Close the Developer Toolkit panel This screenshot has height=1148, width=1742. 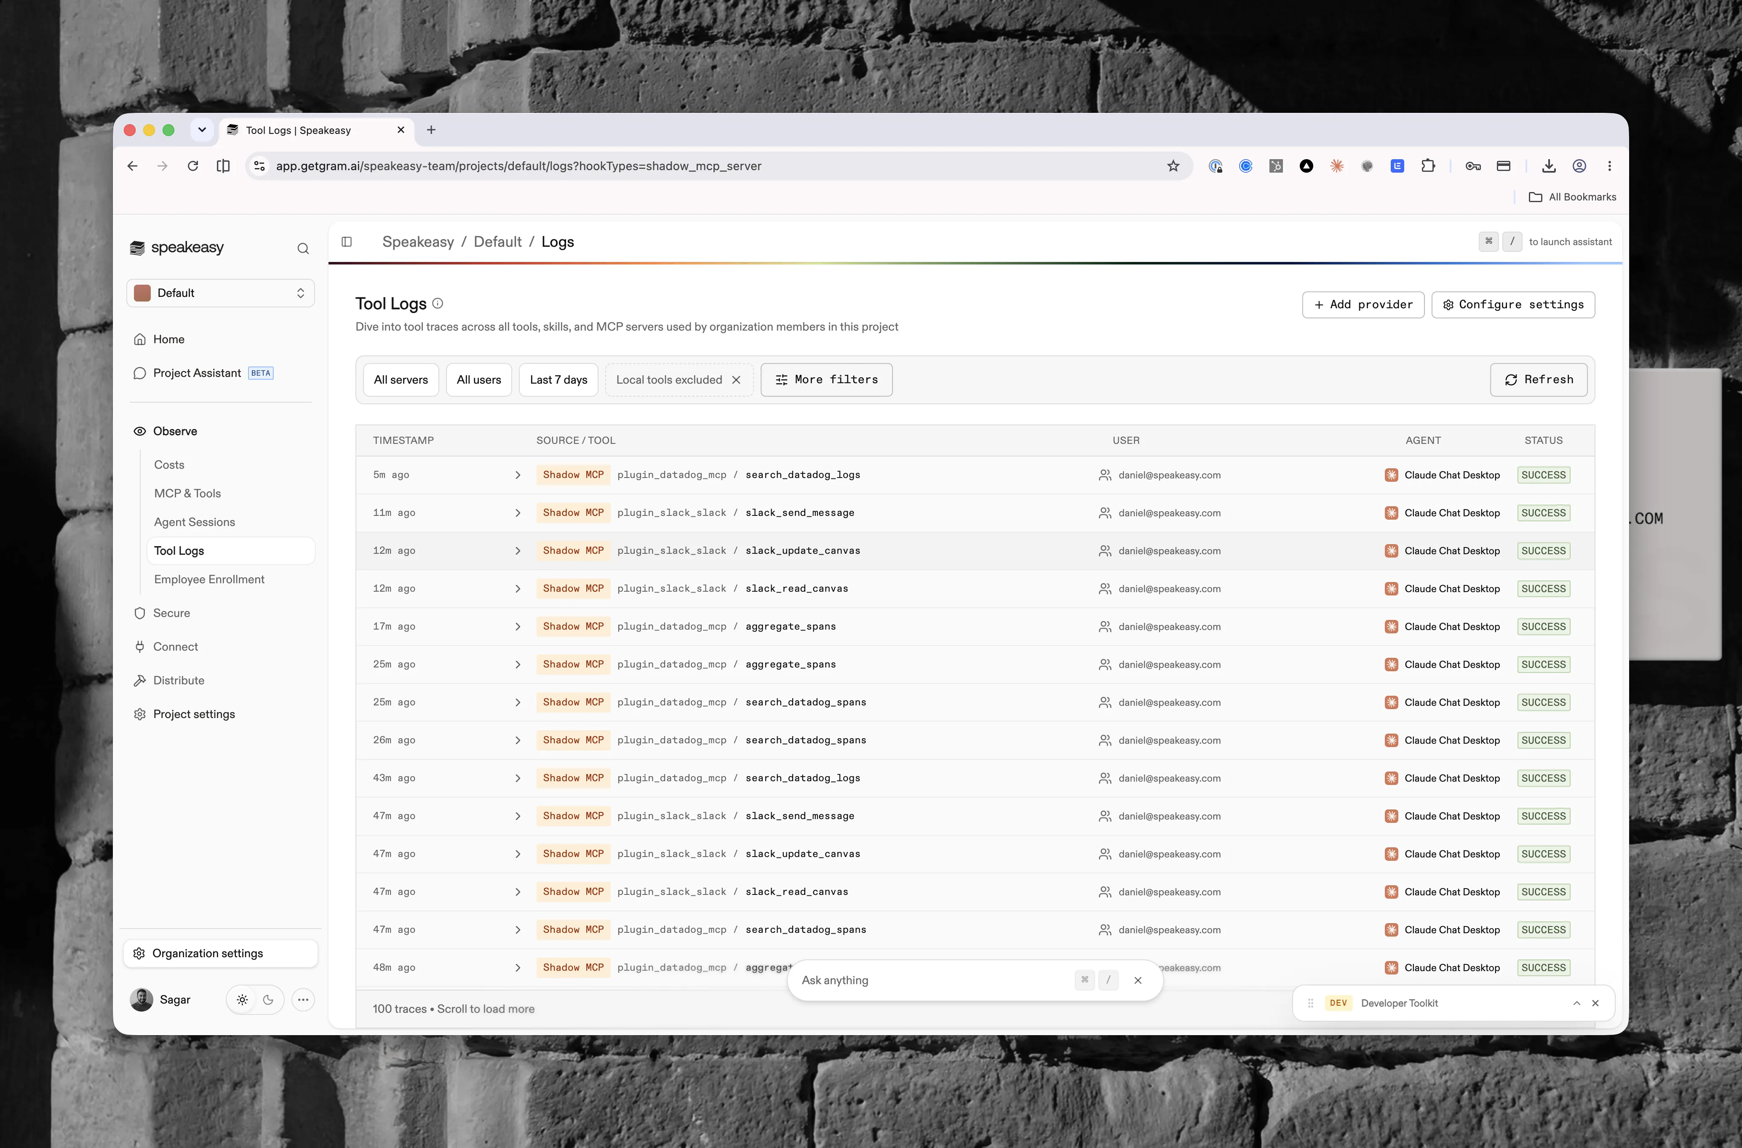pos(1595,1003)
